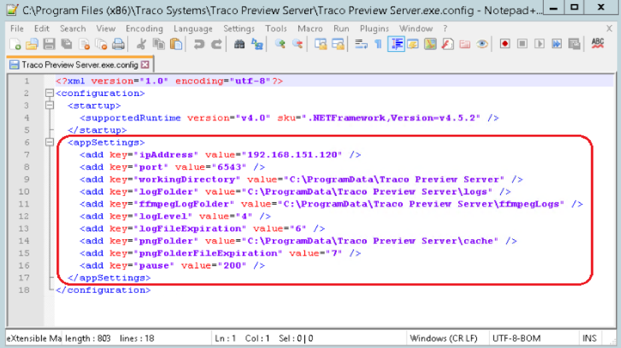Open the Encoding menu
The width and height of the screenshot is (621, 348).
pyautogui.click(x=144, y=29)
